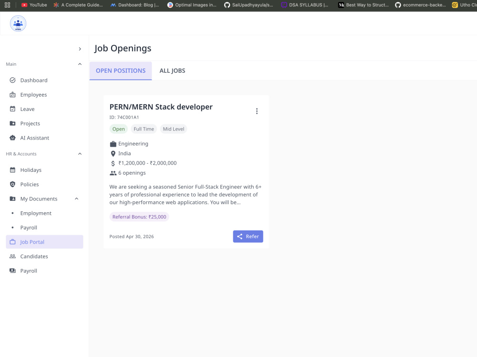Click the Open status chip
Viewport: 477px width, 357px height.
click(119, 129)
